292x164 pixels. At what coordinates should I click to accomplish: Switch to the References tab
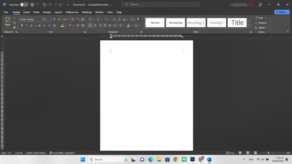click(72, 12)
